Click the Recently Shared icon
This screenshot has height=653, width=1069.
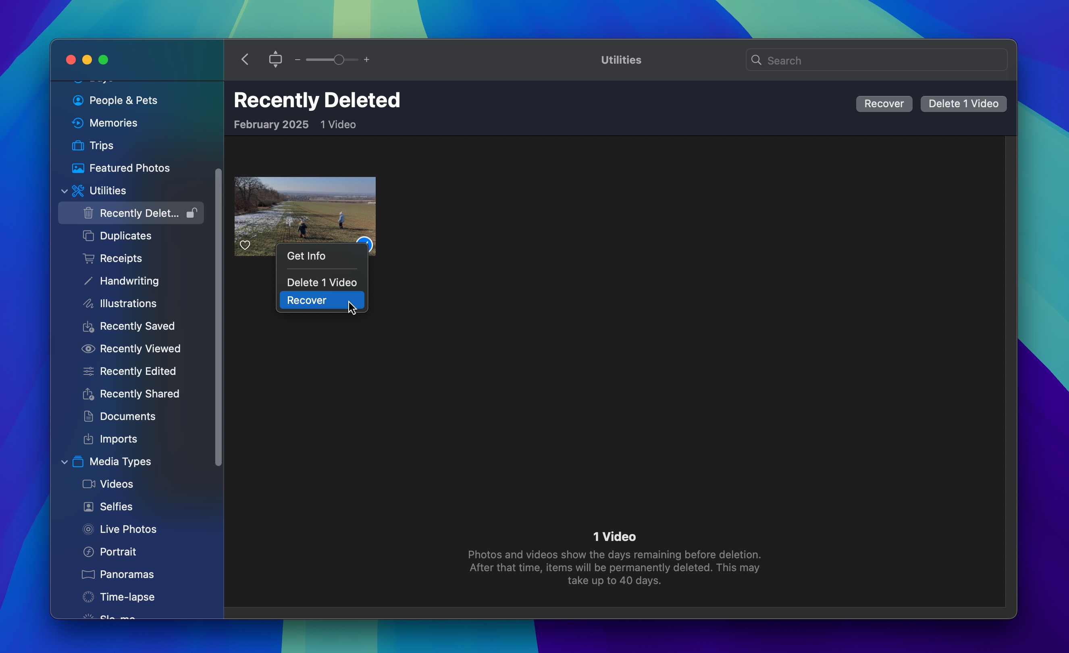click(88, 393)
